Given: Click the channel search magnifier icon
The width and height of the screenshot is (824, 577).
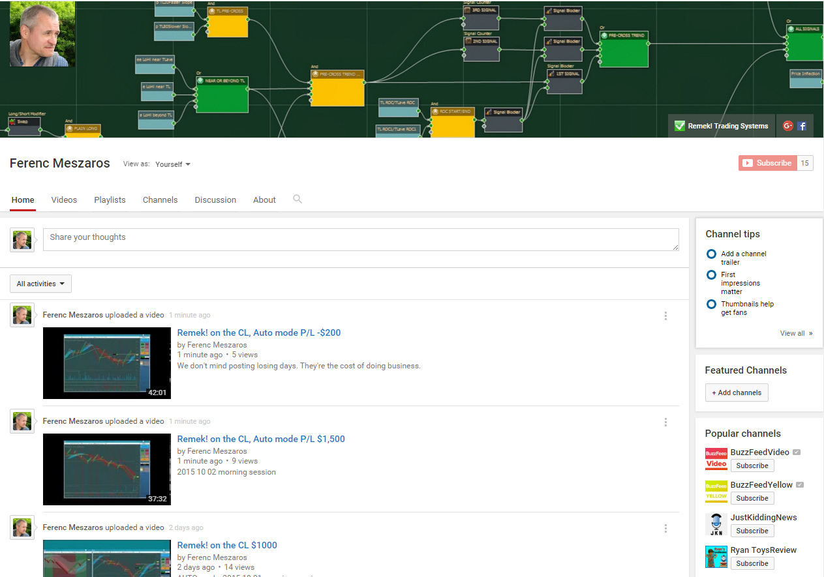Looking at the screenshot, I should tap(298, 199).
